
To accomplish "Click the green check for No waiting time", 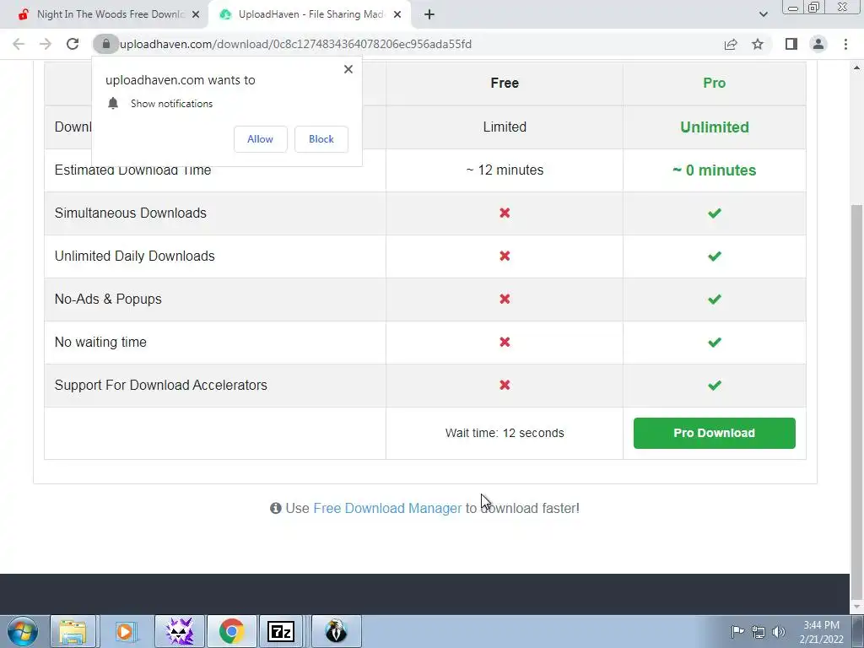I will [714, 343].
